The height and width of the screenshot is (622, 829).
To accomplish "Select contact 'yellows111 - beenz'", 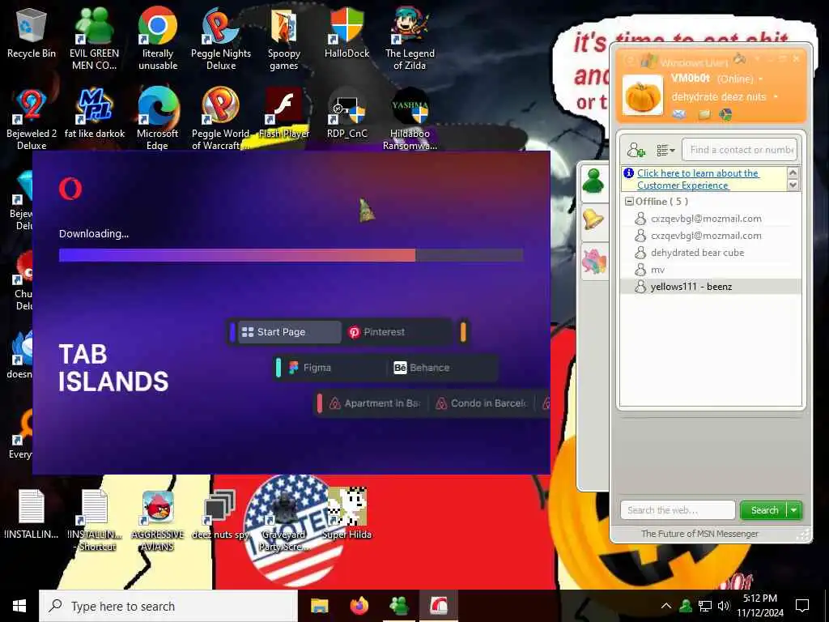I will 711,287.
